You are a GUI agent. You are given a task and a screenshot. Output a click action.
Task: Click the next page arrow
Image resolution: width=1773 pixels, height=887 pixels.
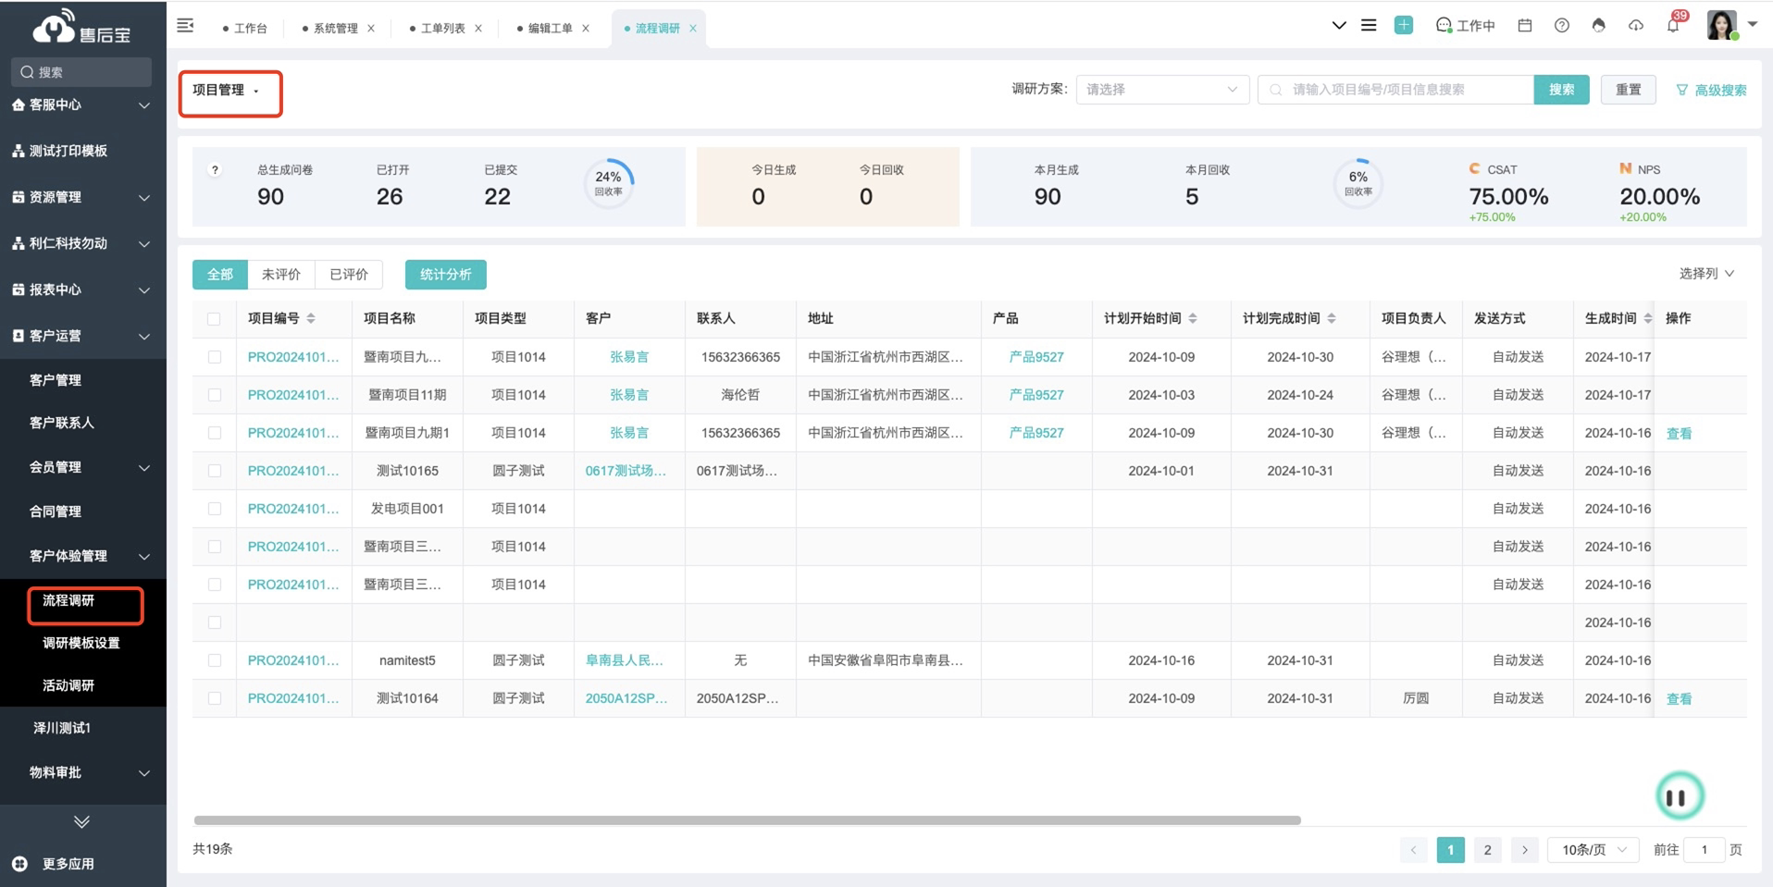pos(1524,850)
